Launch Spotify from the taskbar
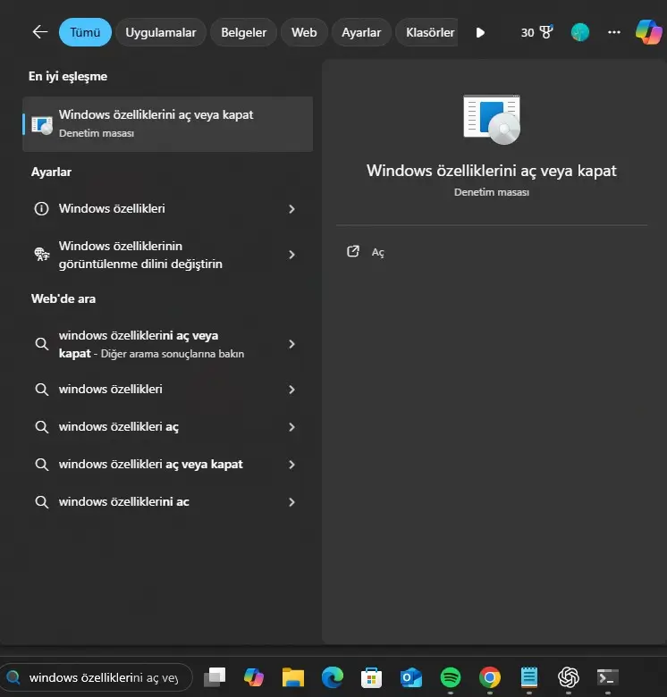The width and height of the screenshot is (667, 697). tap(451, 677)
